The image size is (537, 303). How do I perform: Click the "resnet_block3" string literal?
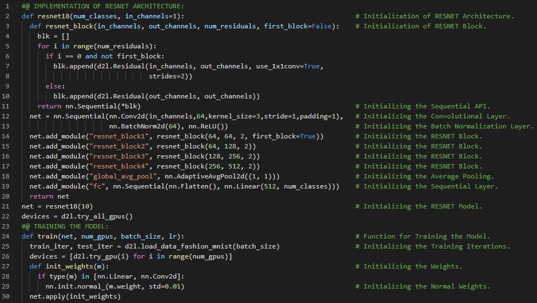[118, 156]
